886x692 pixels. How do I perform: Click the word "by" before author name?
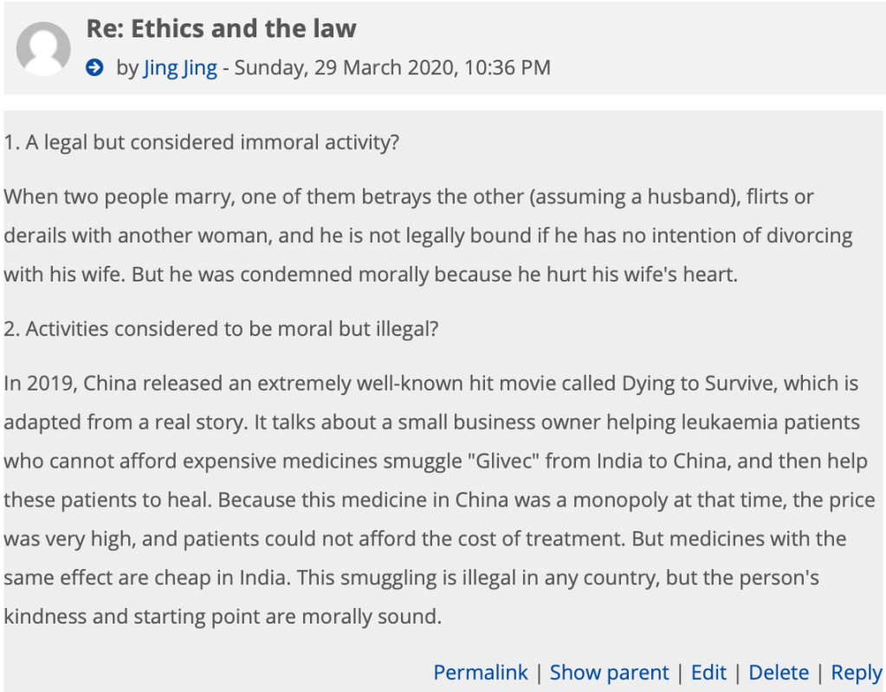point(127,68)
